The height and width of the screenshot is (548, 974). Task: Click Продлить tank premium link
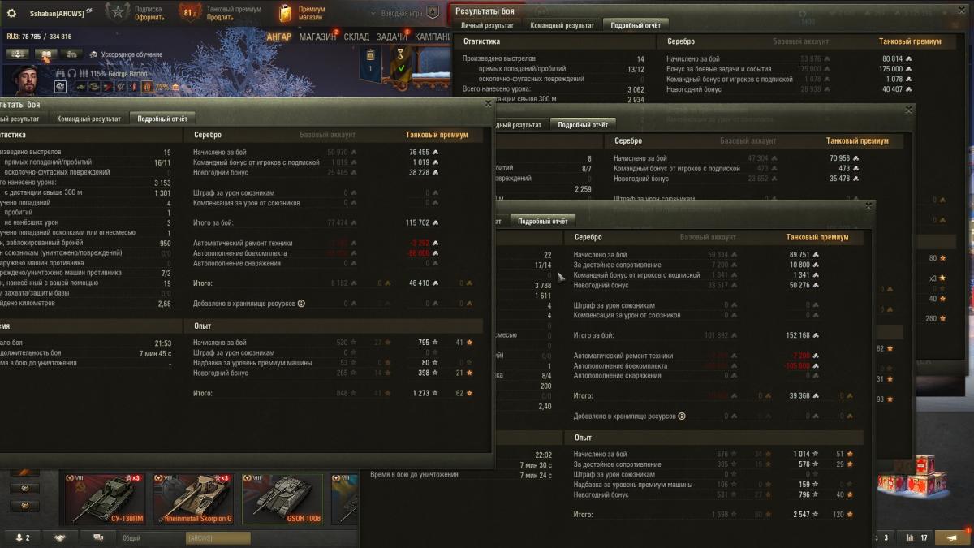click(x=220, y=17)
